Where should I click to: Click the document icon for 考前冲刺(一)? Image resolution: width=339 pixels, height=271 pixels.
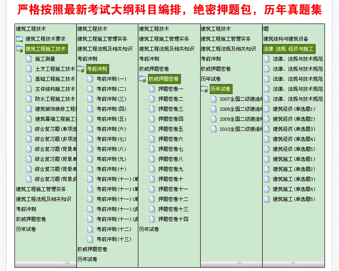point(90,79)
